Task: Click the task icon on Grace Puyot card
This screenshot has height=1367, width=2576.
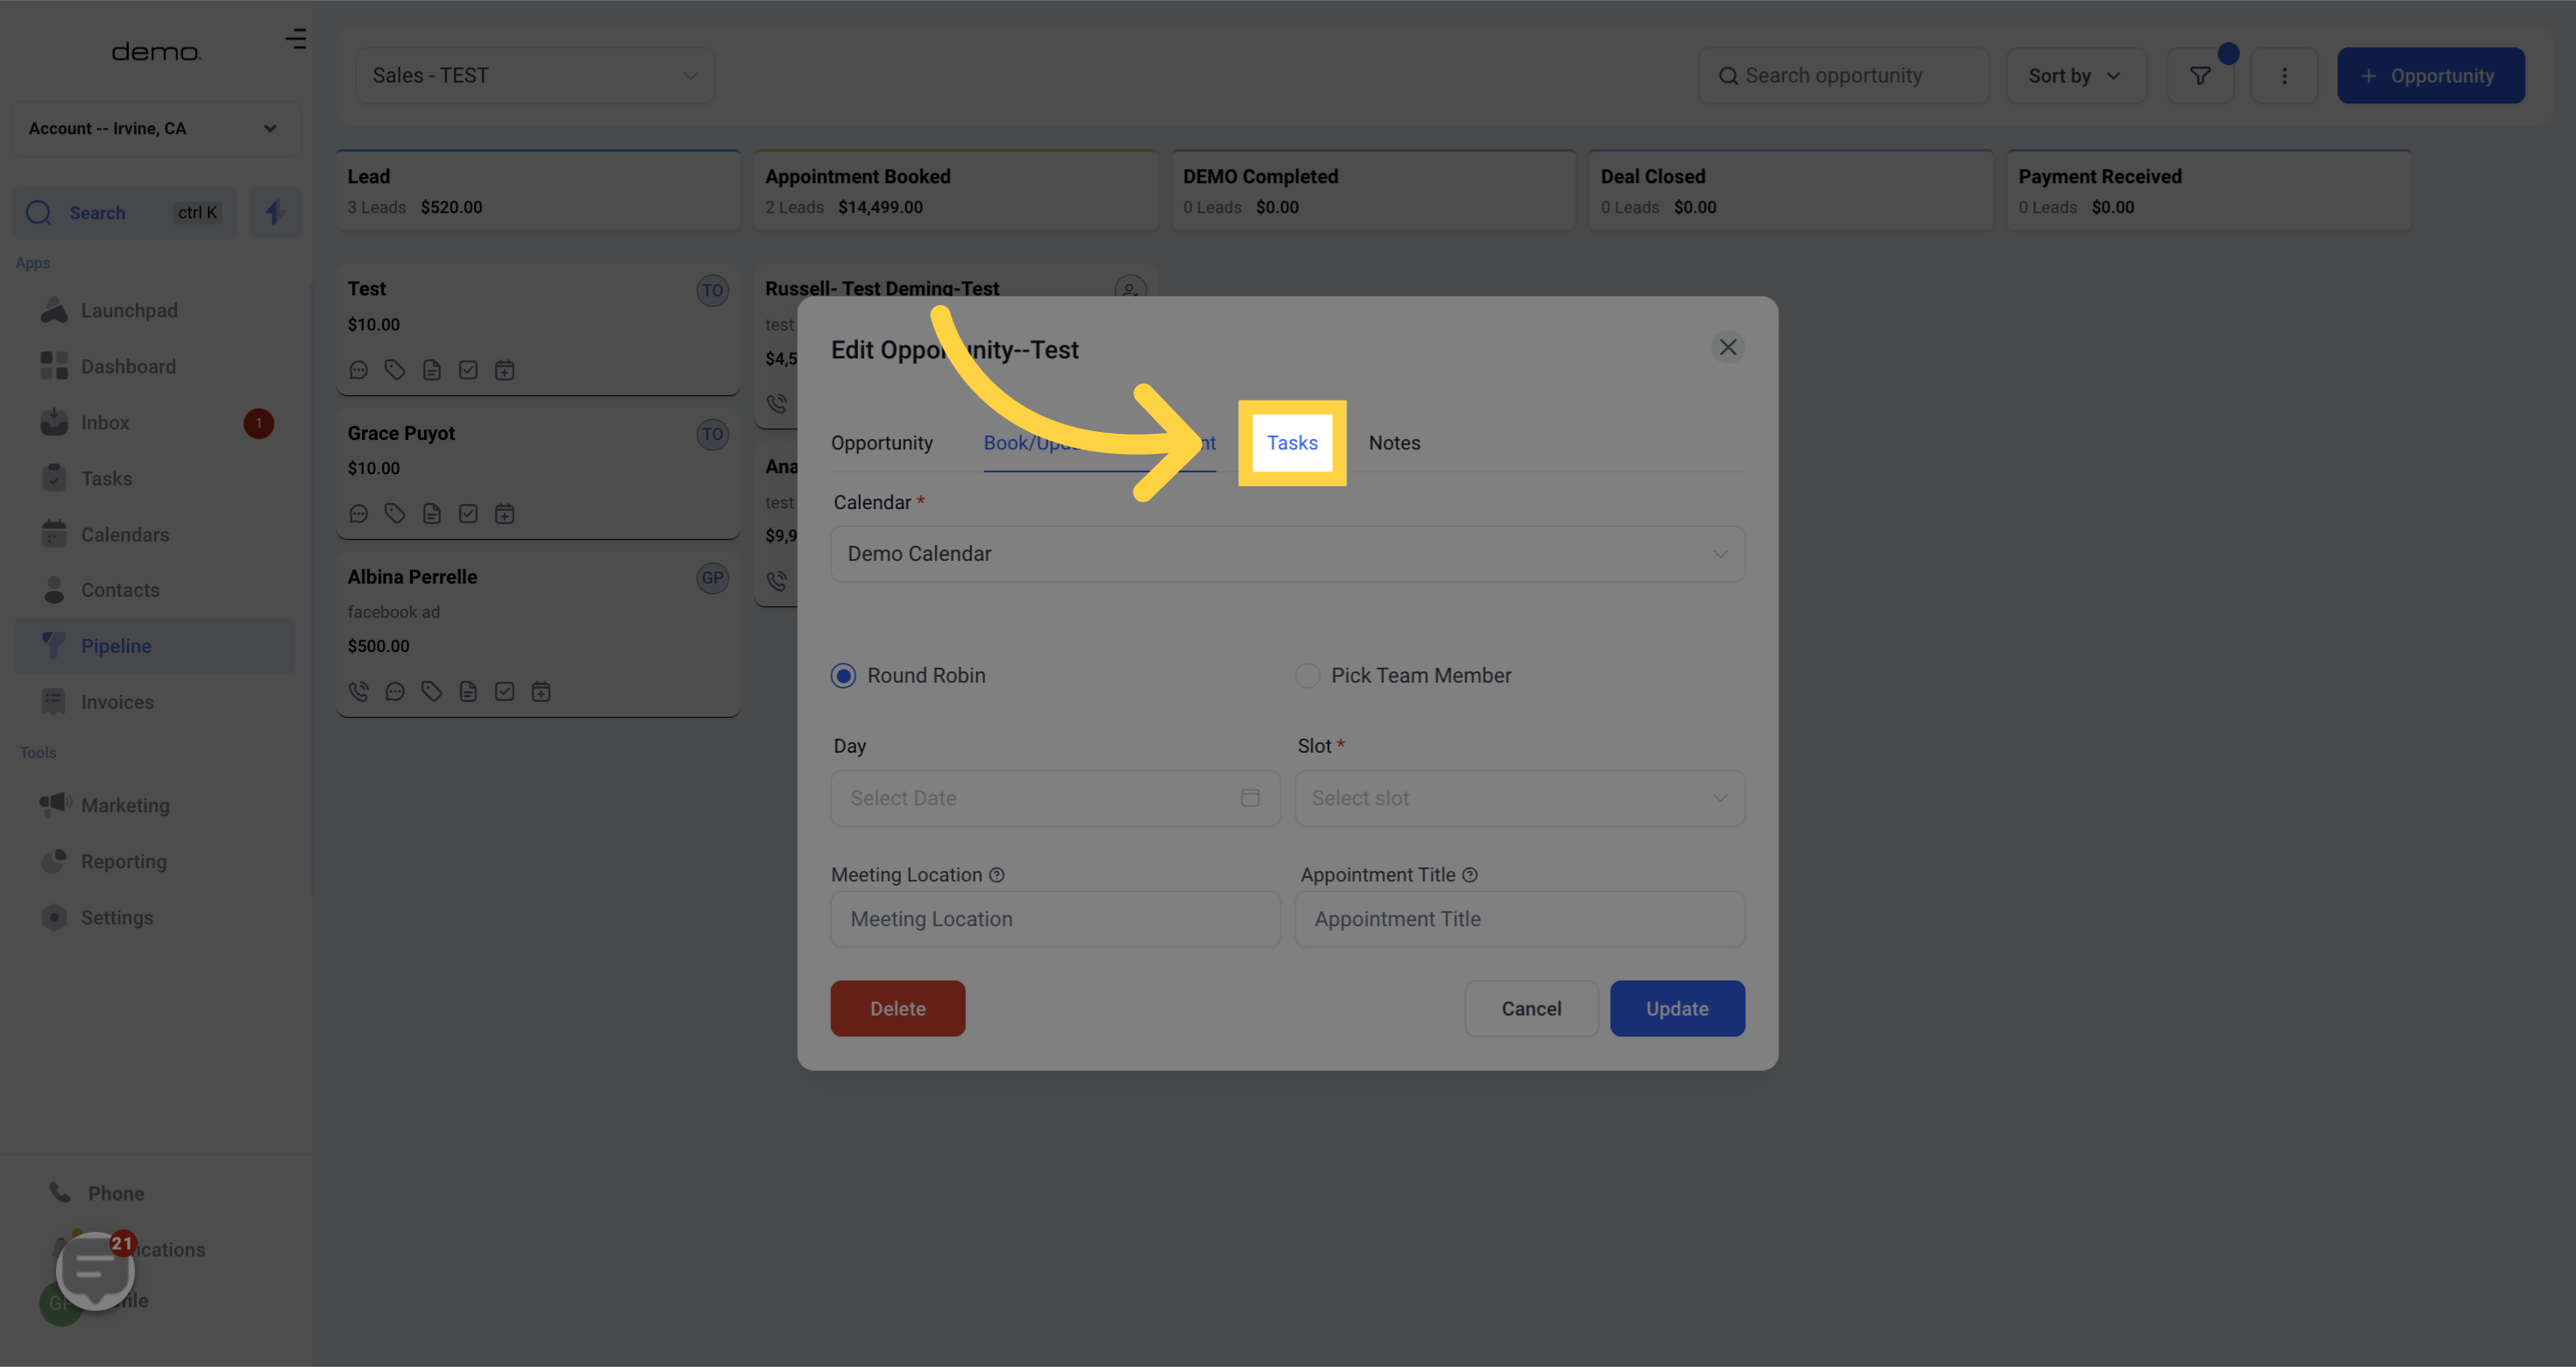Action: tap(468, 514)
